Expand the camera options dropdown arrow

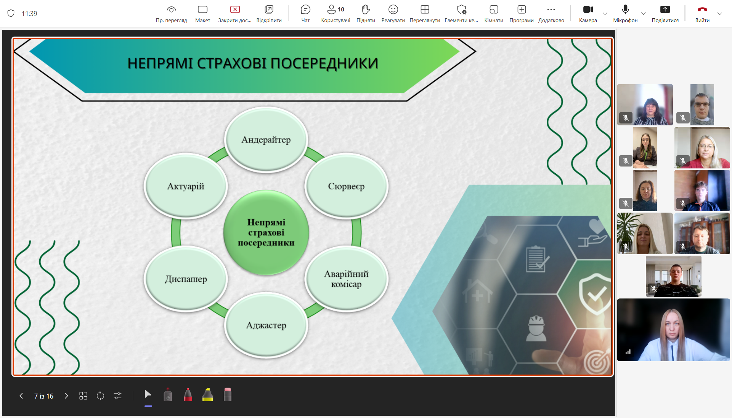pos(605,14)
